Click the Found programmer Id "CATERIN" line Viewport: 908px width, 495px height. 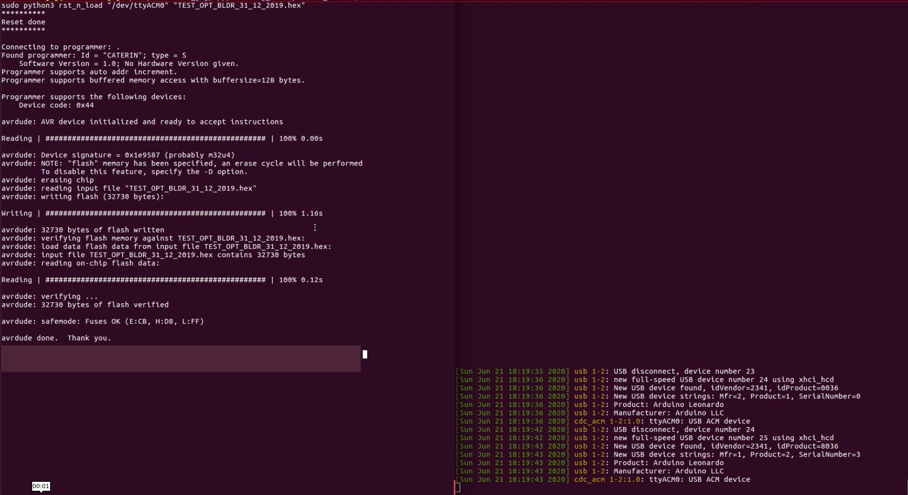94,55
